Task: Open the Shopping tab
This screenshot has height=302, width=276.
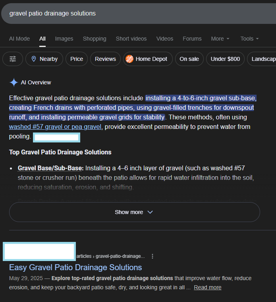Action: [95, 39]
